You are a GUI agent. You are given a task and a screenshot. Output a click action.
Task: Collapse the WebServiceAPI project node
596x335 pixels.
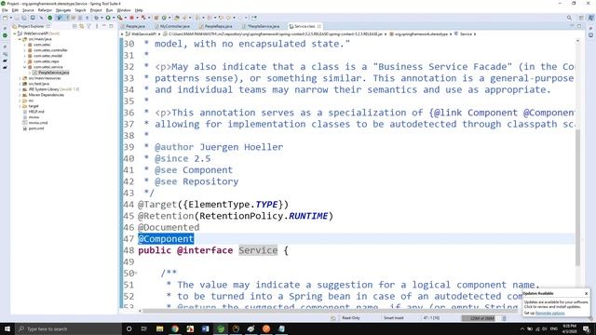click(x=15, y=33)
